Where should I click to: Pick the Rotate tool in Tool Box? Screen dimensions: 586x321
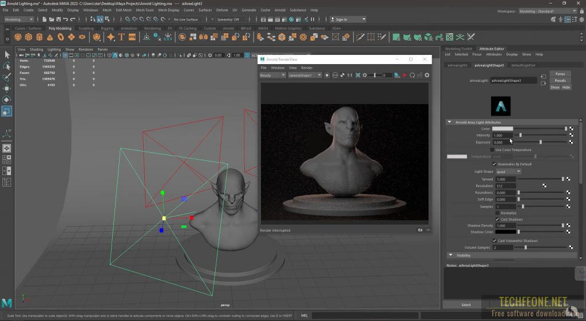7,100
